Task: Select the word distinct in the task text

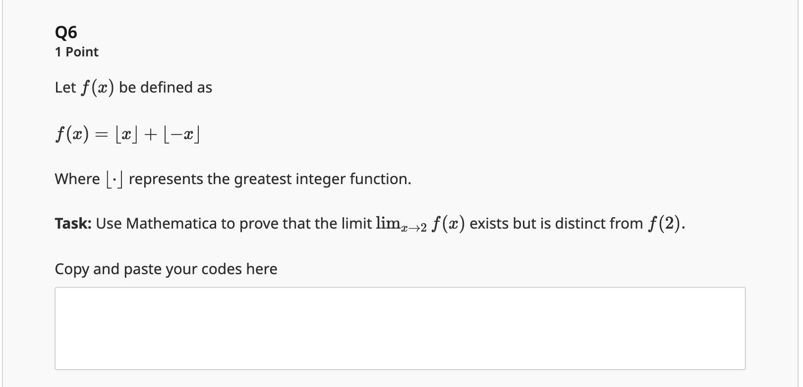Action: [x=579, y=223]
